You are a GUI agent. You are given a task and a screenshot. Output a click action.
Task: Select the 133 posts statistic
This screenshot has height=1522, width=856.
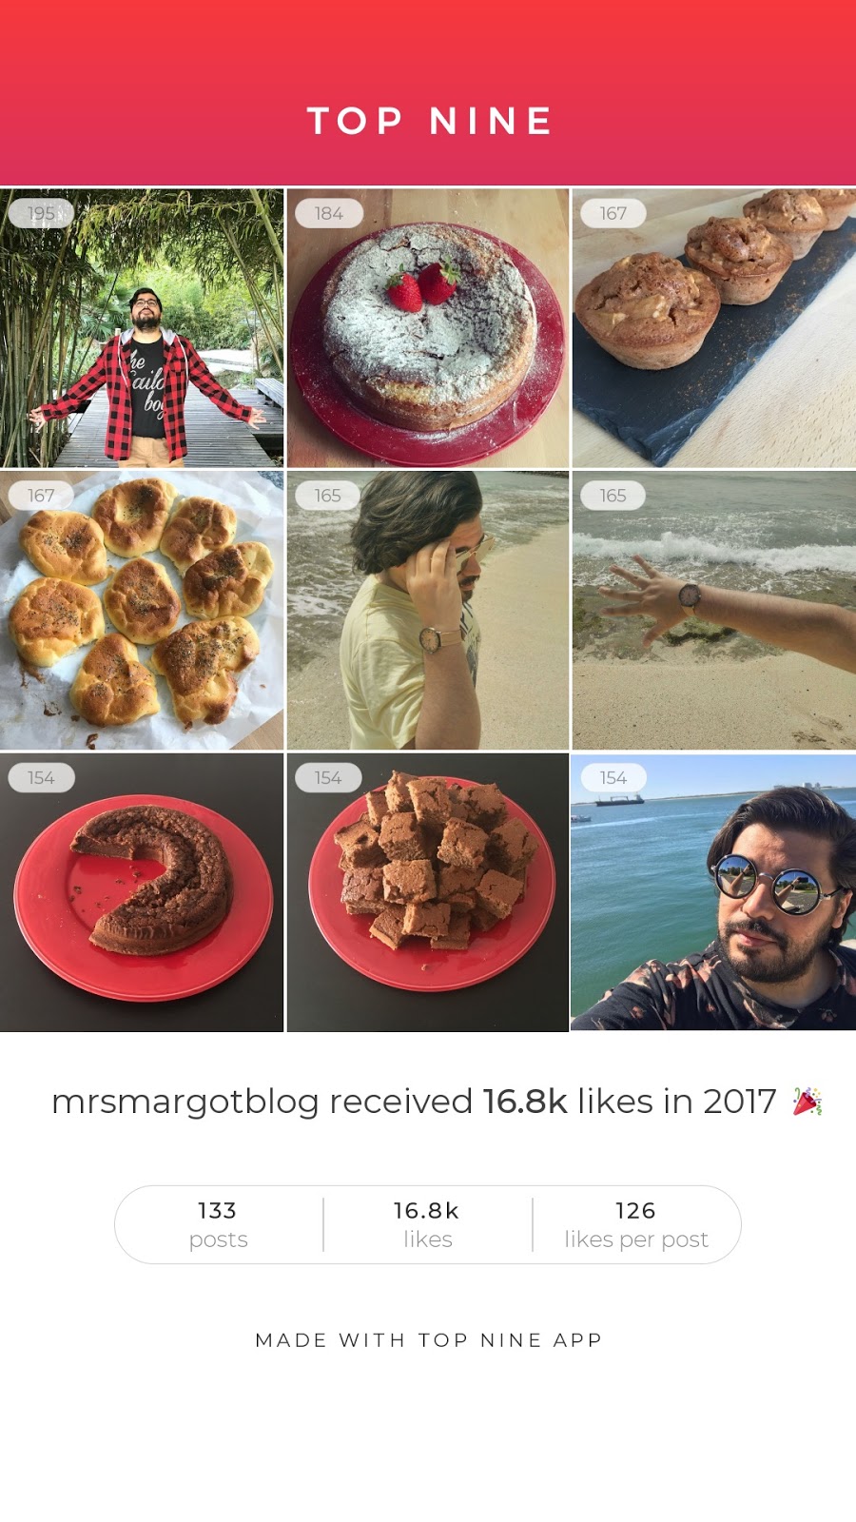pos(218,1224)
